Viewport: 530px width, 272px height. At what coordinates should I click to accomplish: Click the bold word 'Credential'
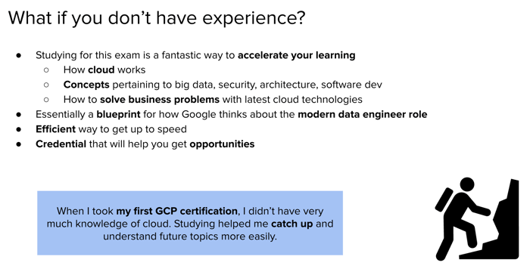click(x=61, y=144)
